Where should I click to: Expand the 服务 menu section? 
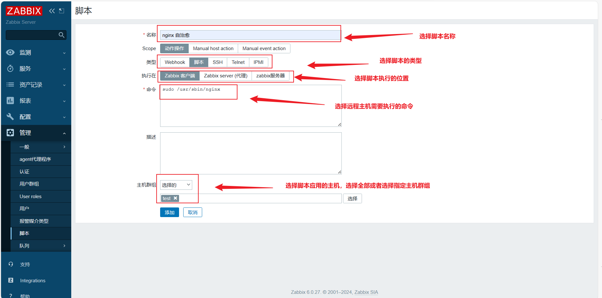point(36,69)
